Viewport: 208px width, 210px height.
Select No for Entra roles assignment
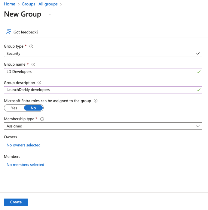coord(33,108)
